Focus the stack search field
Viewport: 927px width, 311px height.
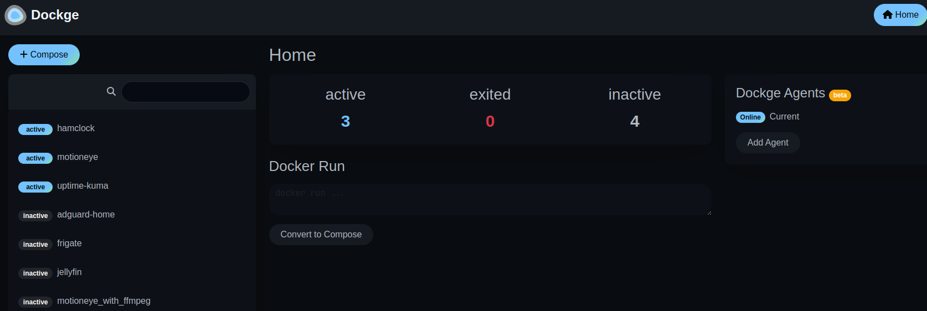point(186,92)
